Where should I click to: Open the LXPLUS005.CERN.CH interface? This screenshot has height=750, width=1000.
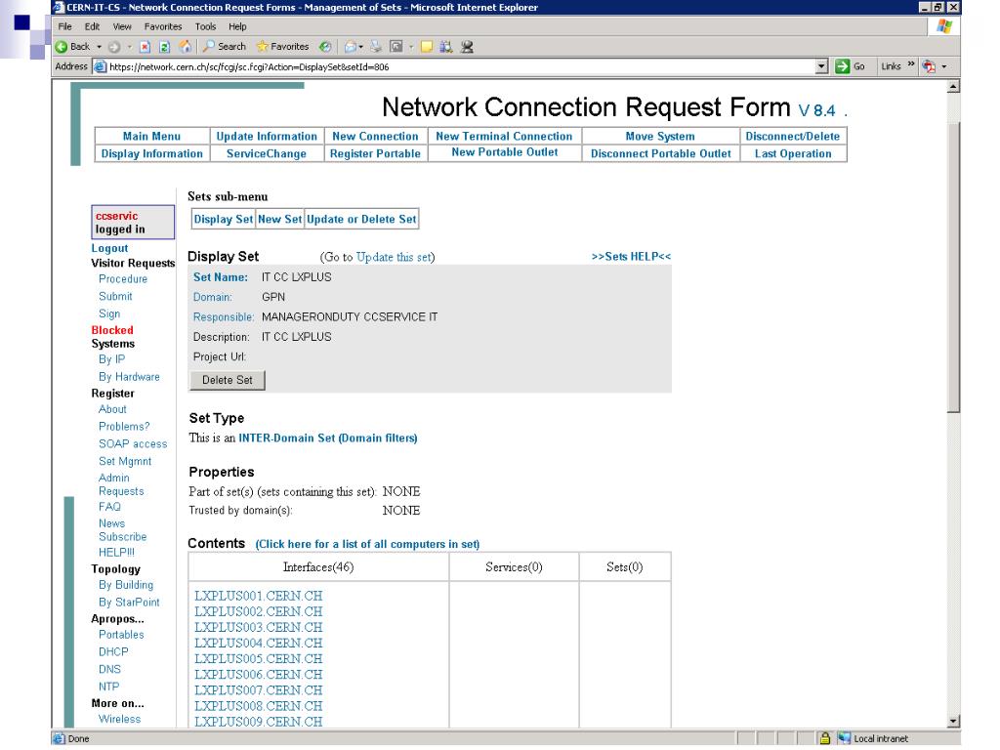(258, 659)
